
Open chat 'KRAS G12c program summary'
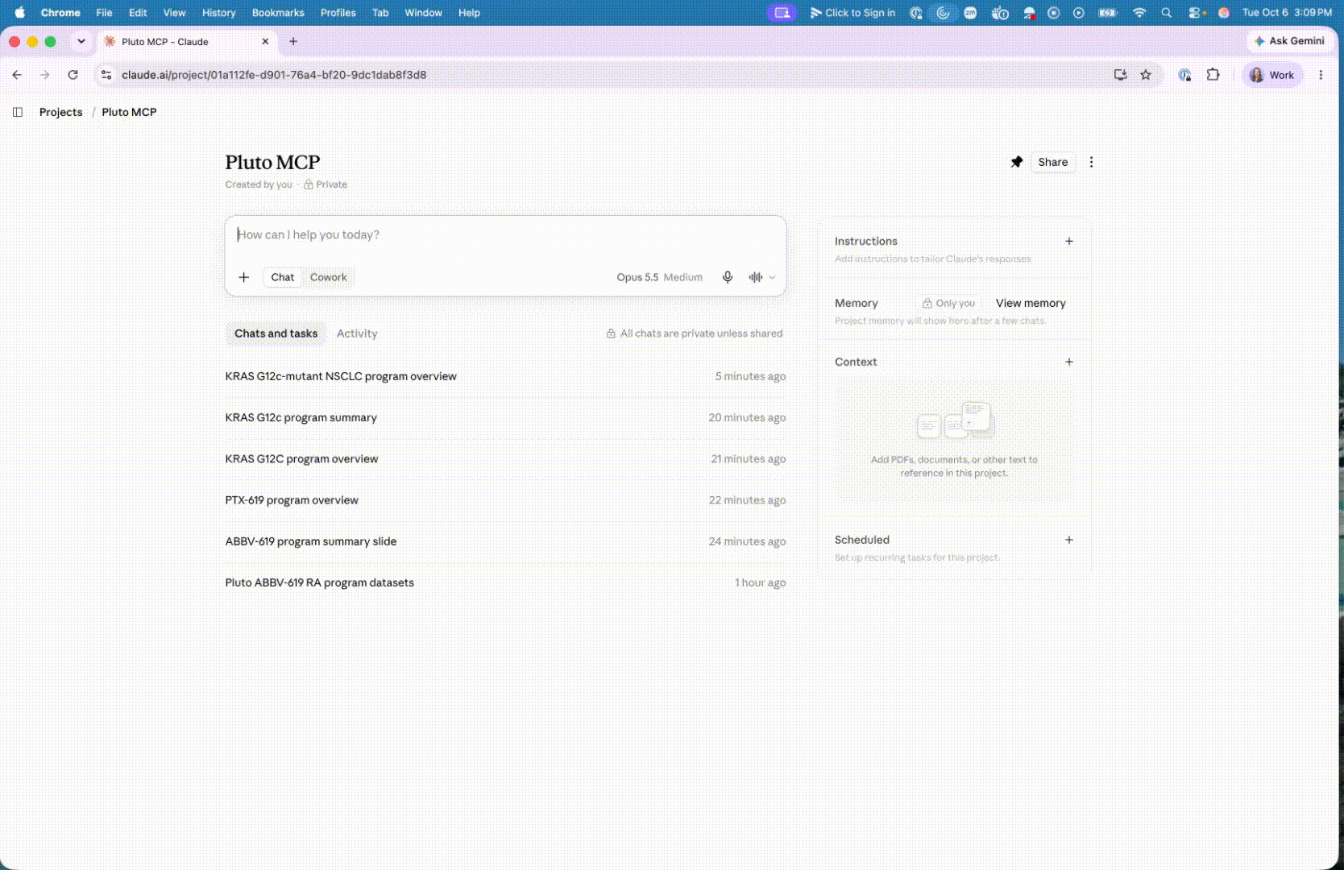tap(505, 417)
